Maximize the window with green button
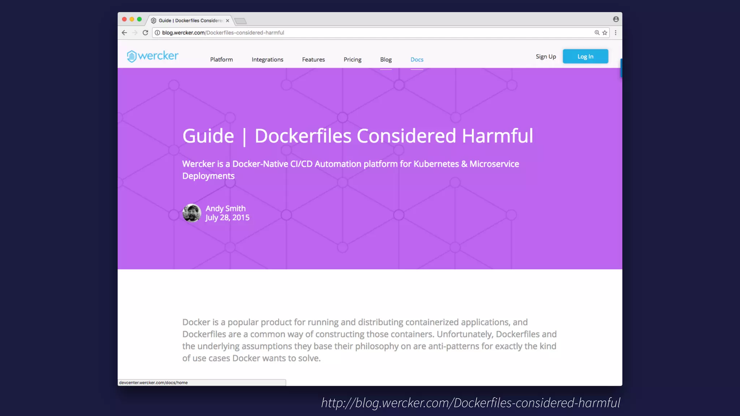This screenshot has width=740, height=416. 139,19
